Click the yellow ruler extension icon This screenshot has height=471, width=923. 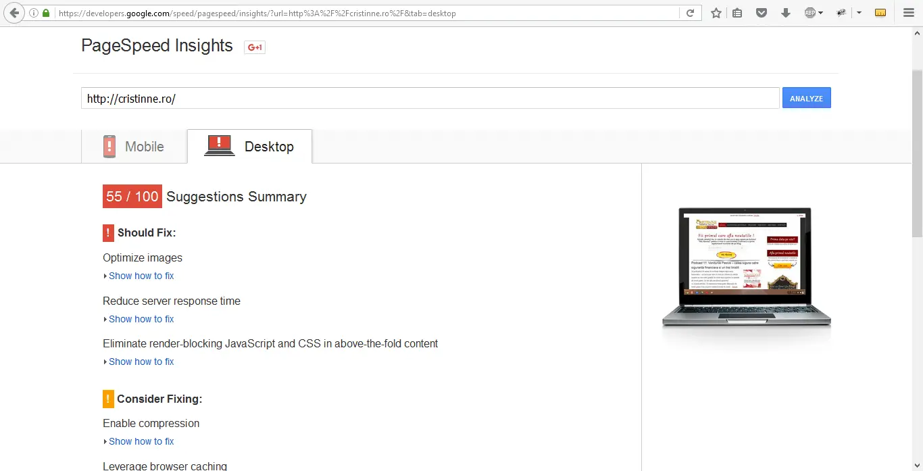880,13
